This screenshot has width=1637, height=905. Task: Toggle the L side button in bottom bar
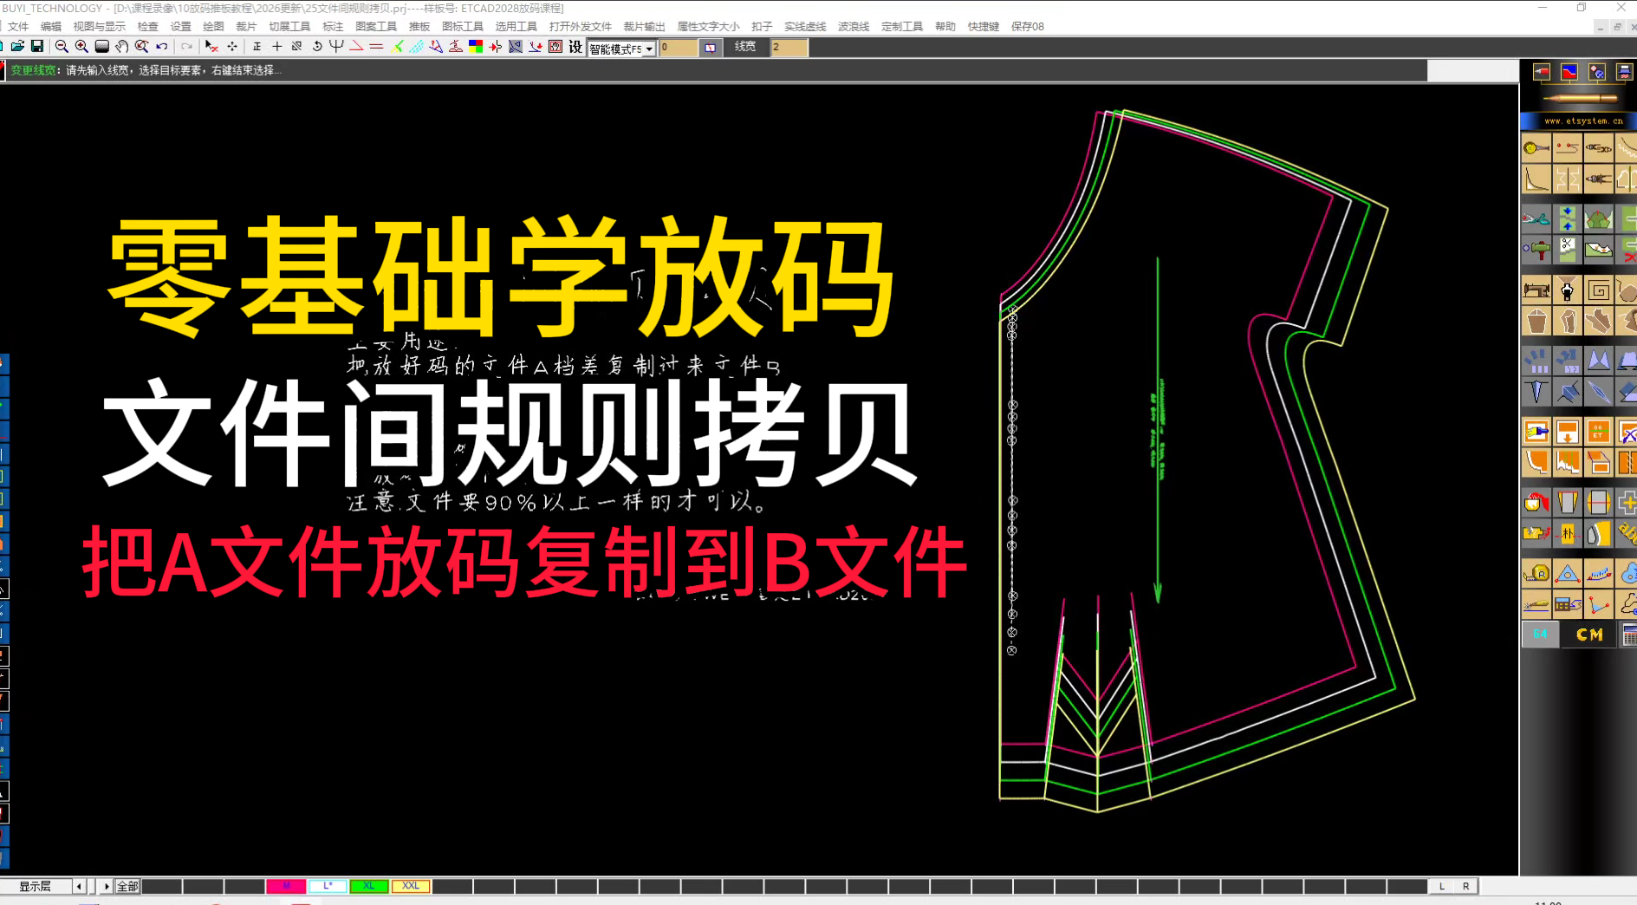point(1442,886)
